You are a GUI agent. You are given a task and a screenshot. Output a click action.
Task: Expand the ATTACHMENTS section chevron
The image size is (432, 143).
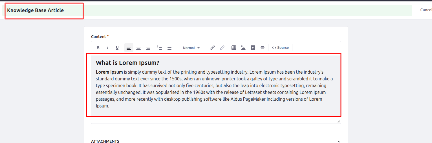339,141
